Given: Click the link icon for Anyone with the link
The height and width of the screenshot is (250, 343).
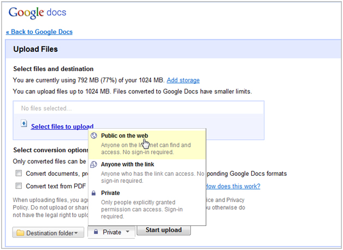Looking at the screenshot, I should point(93,164).
